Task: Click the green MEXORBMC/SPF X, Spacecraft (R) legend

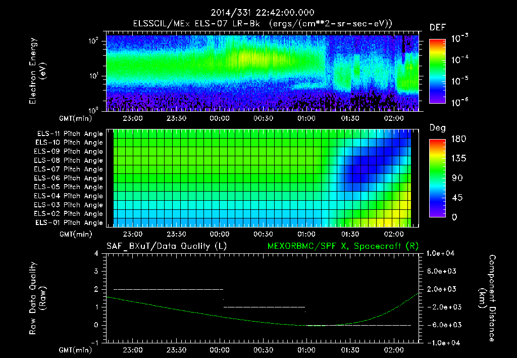Action: click(x=343, y=246)
